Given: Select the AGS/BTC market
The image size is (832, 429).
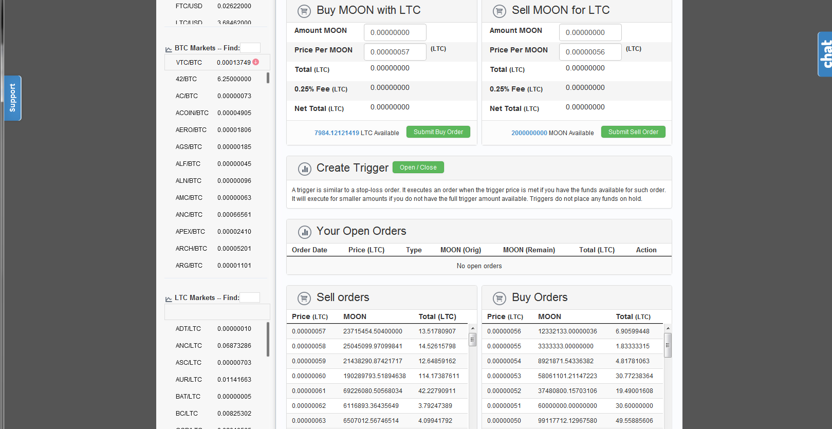Looking at the screenshot, I should point(216,147).
